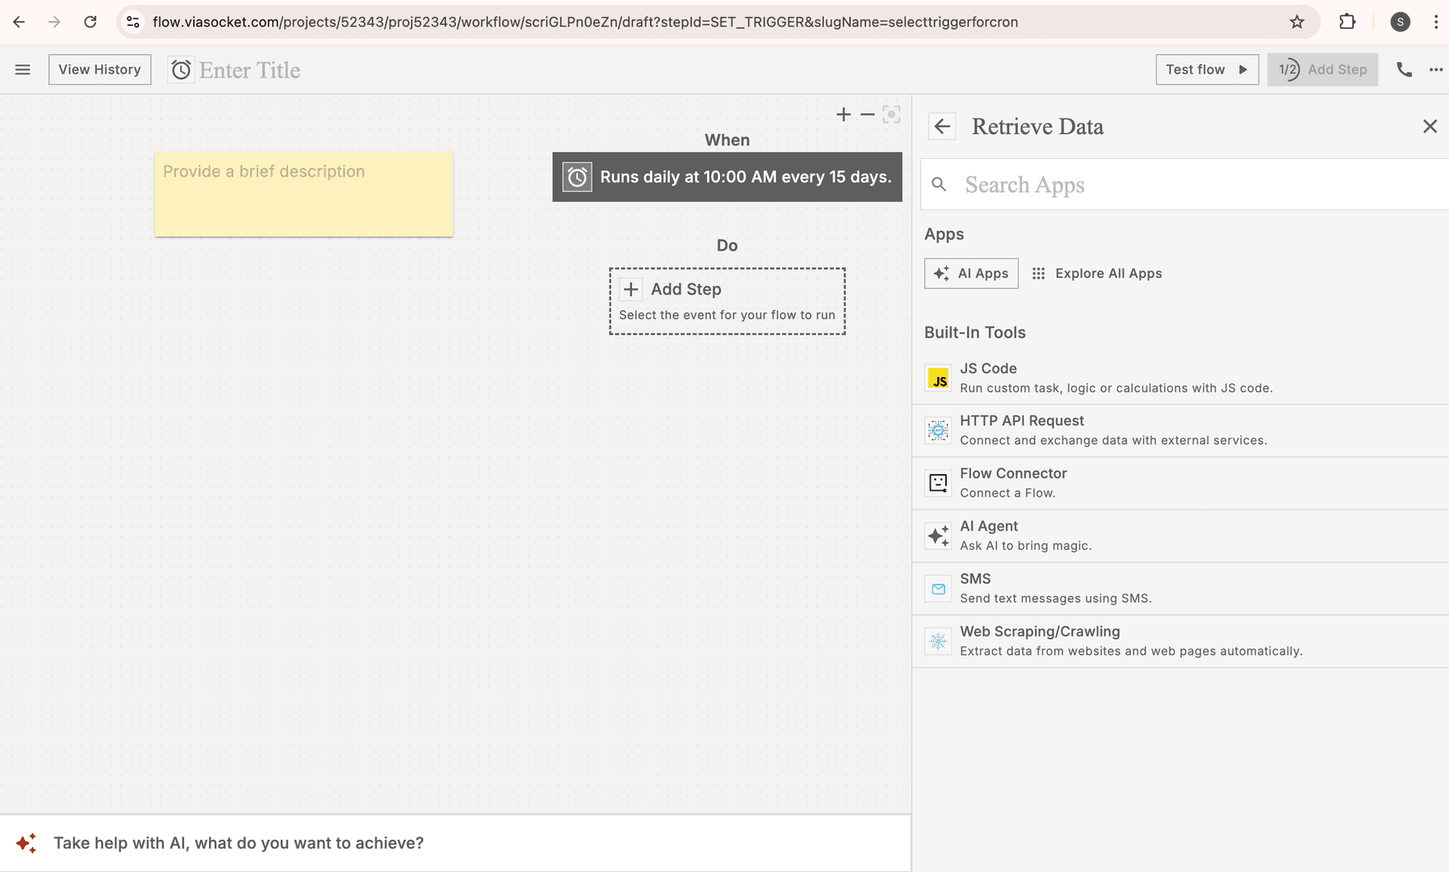
Task: Choose the SMS tool
Action: [1180, 589]
